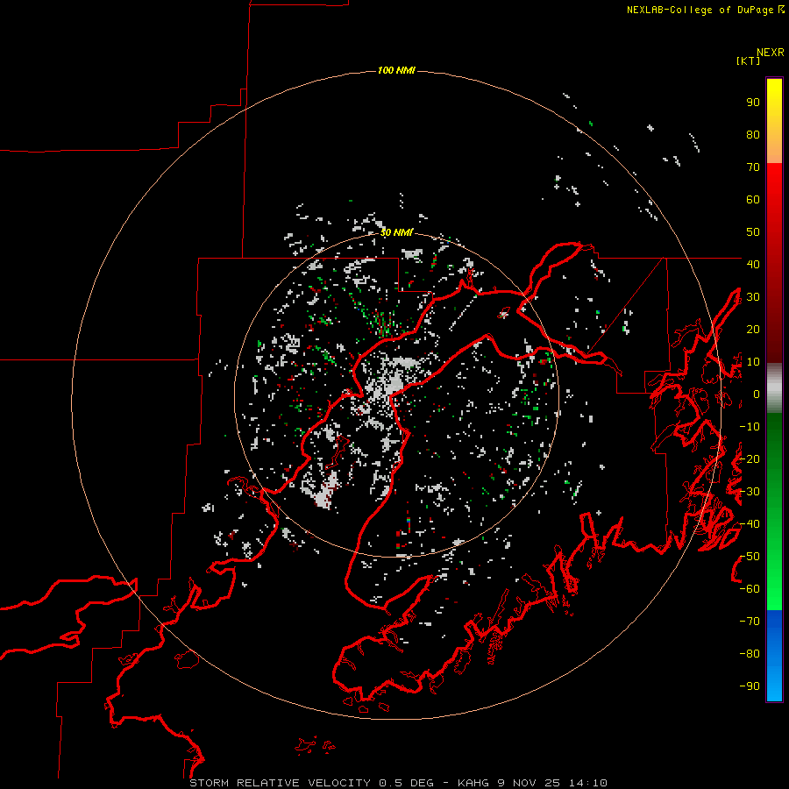This screenshot has height=789, width=789.
Task: Click the -50 value on color scale
Action: click(750, 557)
